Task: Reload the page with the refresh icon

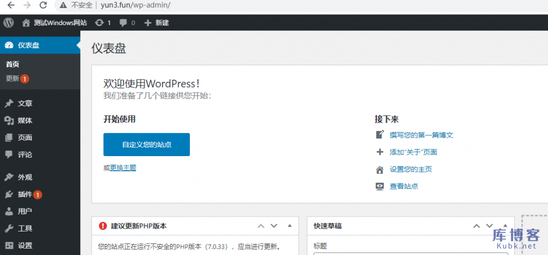Action: [x=43, y=5]
